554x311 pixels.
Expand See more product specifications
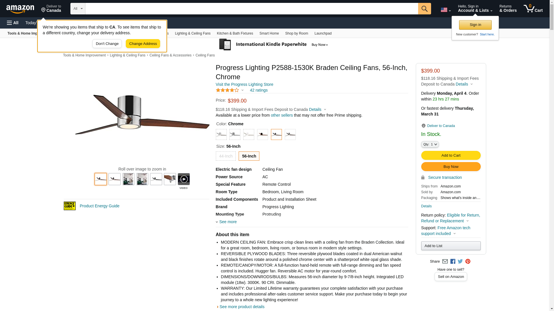[227, 222]
